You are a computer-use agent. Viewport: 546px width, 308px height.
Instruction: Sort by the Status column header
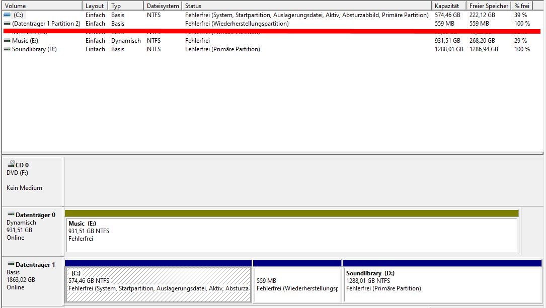click(x=307, y=6)
